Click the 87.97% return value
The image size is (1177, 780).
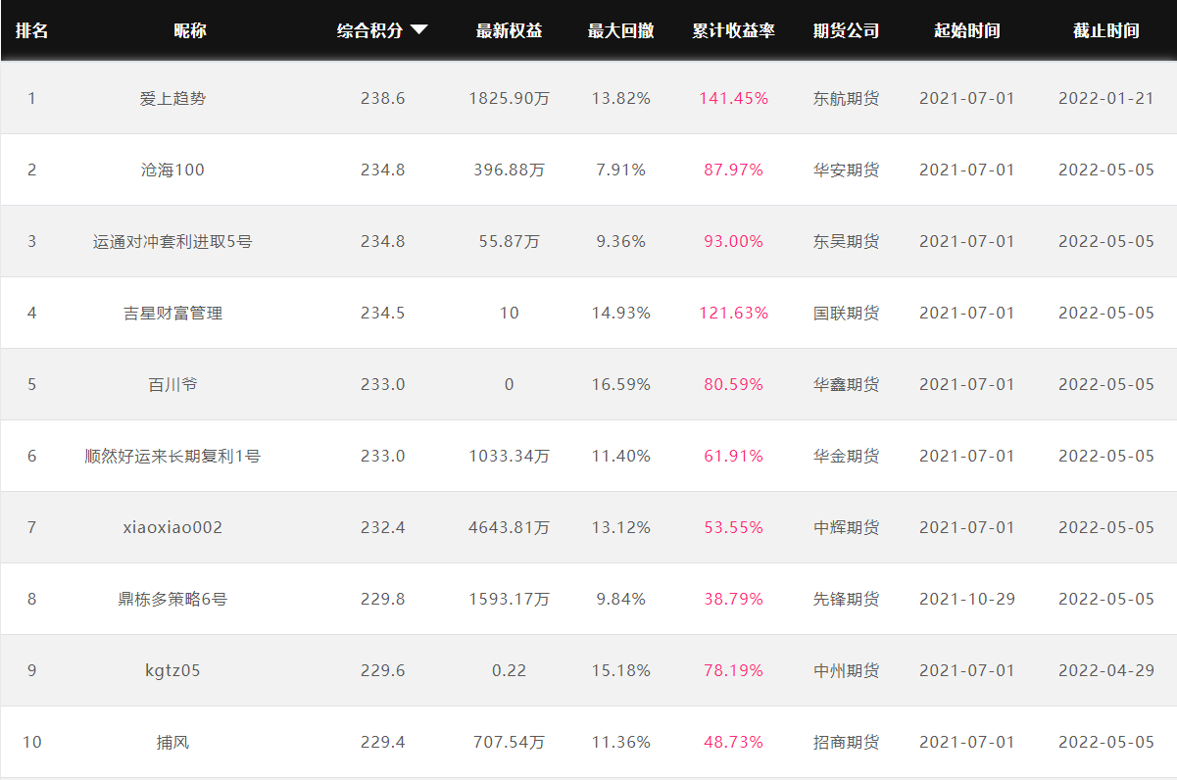733,170
